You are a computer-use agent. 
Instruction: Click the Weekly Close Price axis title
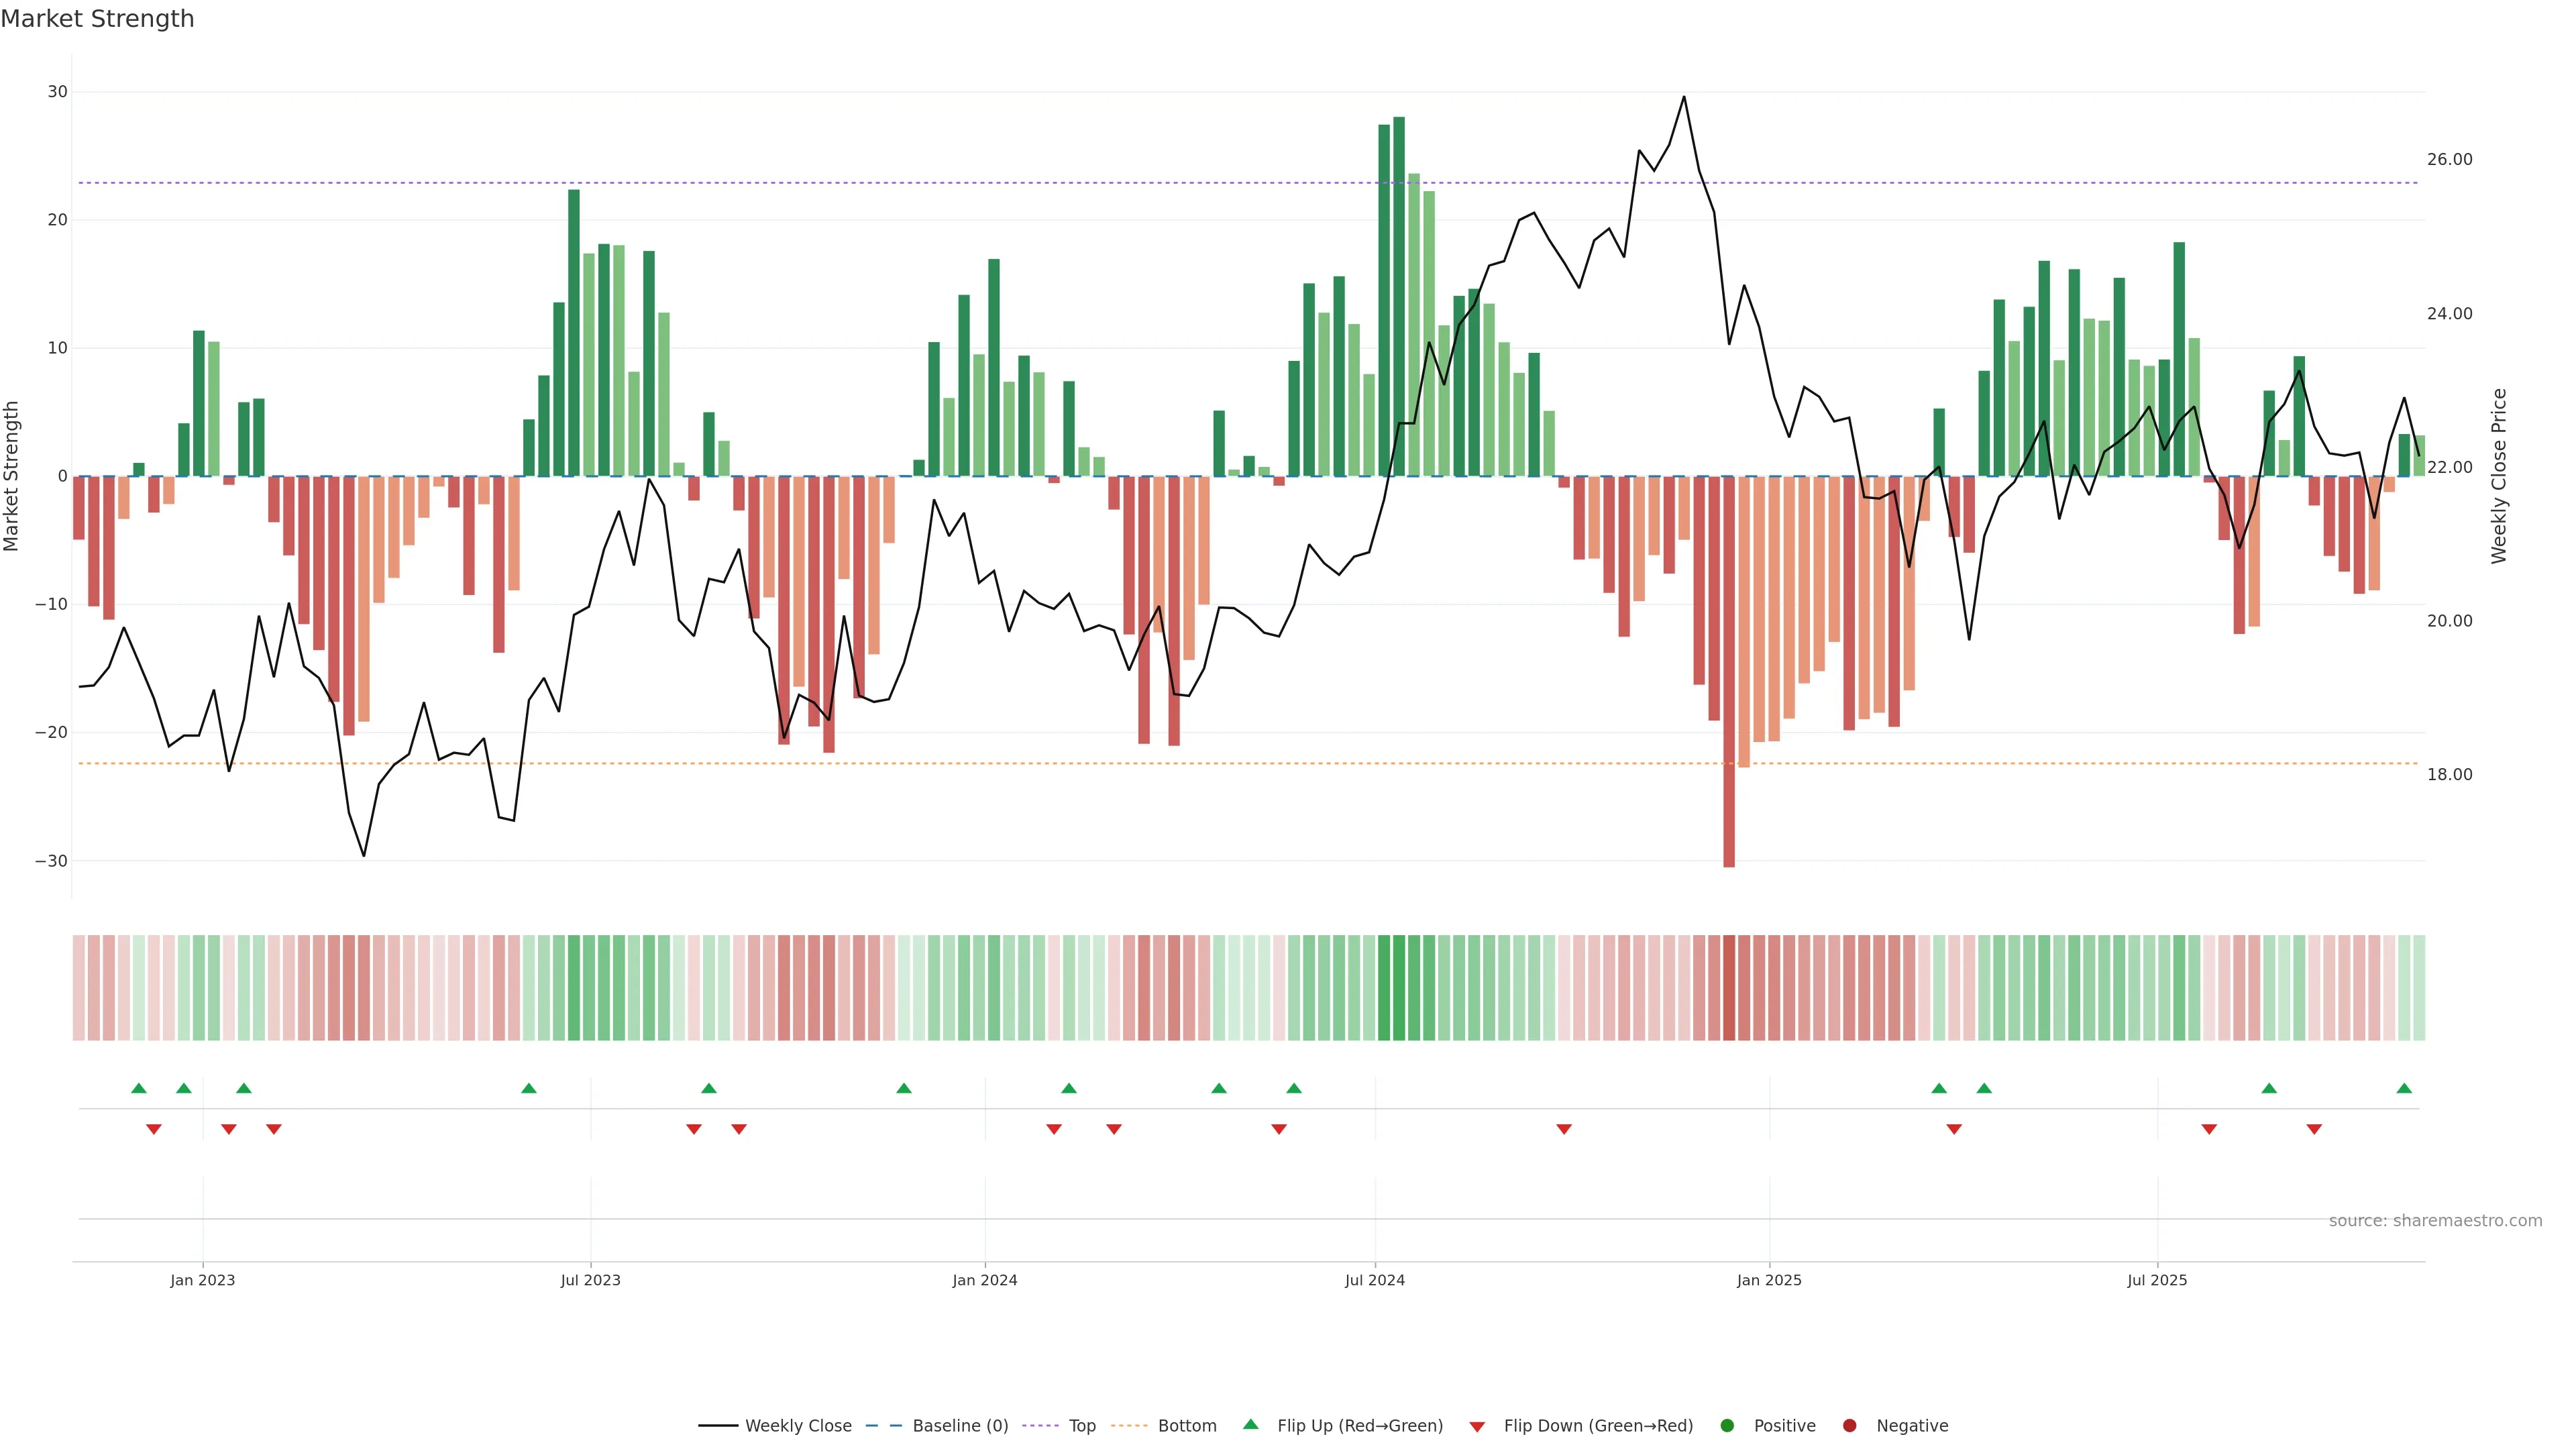coord(2499,476)
